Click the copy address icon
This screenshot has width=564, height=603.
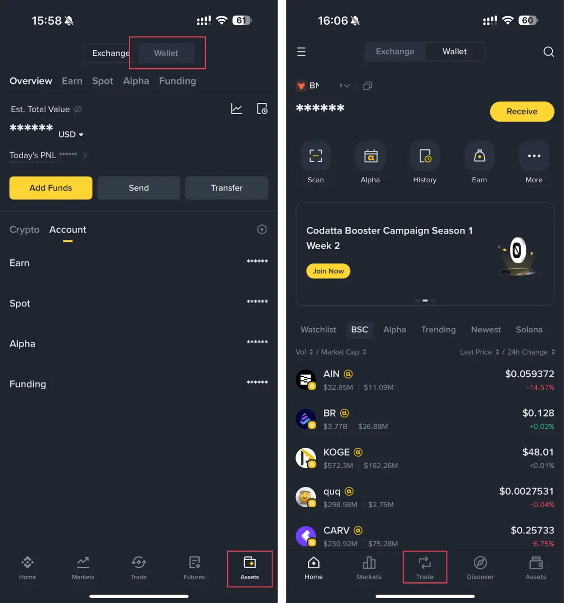[368, 85]
